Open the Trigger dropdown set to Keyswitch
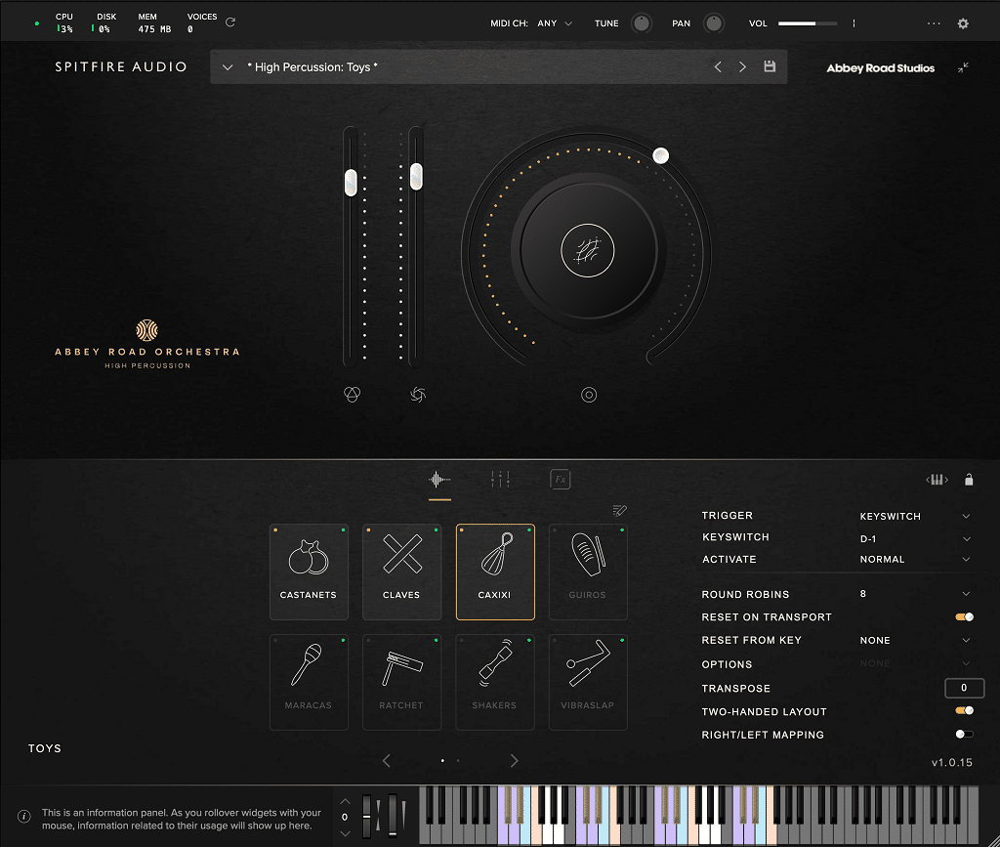The width and height of the screenshot is (1000, 847). click(x=914, y=516)
